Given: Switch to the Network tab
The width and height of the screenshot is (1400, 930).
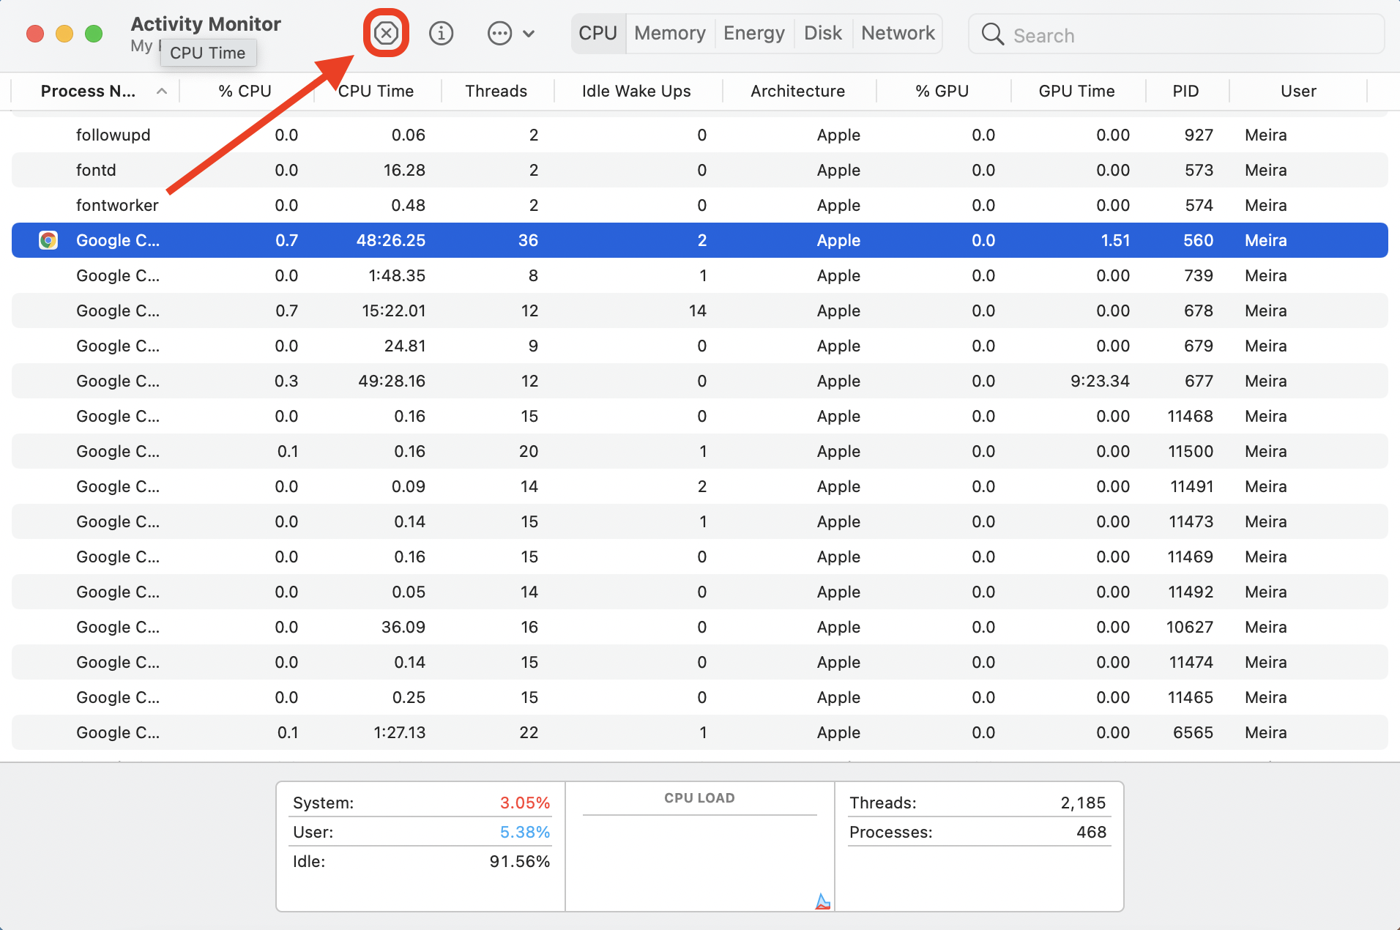Looking at the screenshot, I should click(898, 33).
